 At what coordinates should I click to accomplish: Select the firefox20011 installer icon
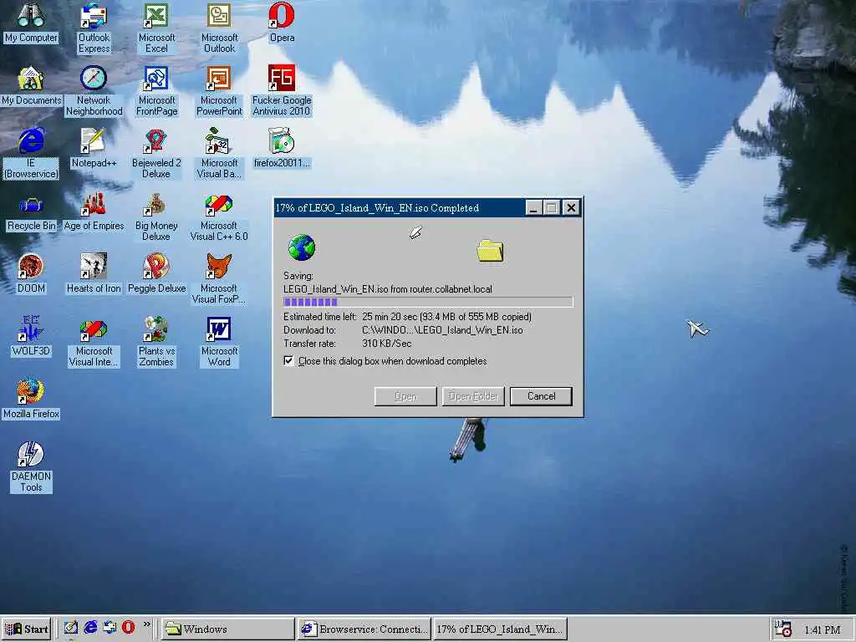282,147
